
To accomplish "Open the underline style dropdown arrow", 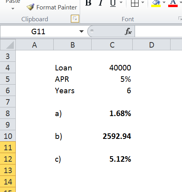I will pyautogui.click(x=121, y=2).
